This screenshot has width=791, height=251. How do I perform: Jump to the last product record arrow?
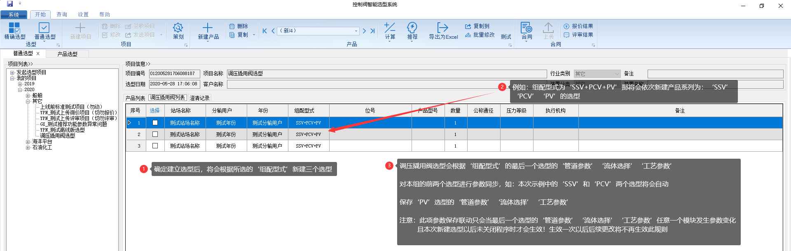coord(372,31)
